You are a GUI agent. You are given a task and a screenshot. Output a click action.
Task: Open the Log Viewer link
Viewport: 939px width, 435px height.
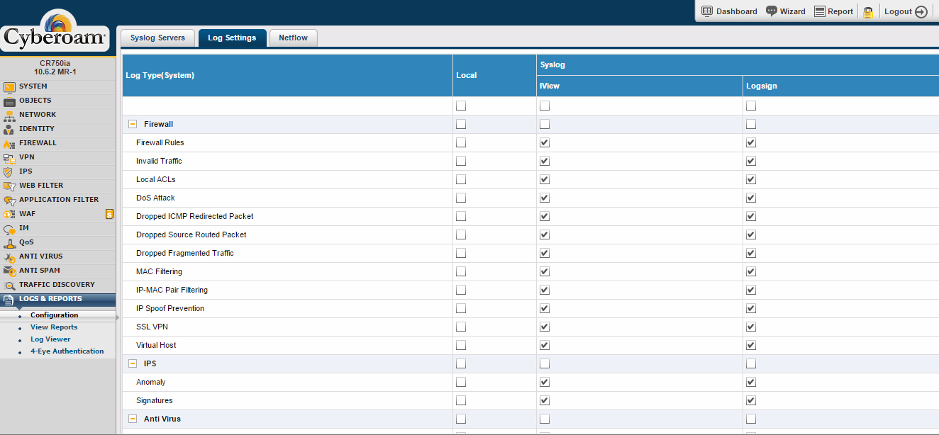[50, 339]
